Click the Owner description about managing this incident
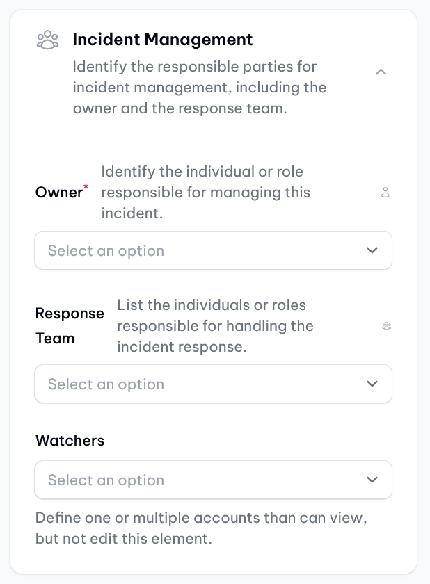This screenshot has width=430, height=584. click(206, 193)
